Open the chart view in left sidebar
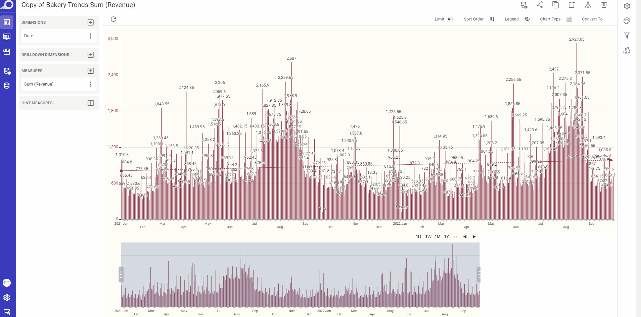The width and height of the screenshot is (641, 317). point(7,22)
